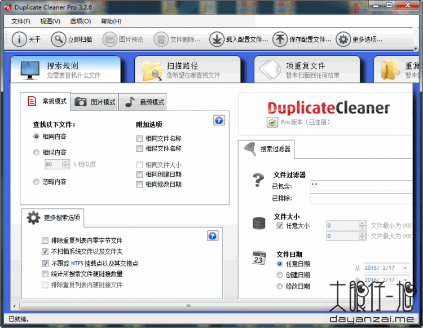This screenshot has width=423, height=328.
Task: Start scan with 立即扫描 magnifier icon
Action: [58, 40]
